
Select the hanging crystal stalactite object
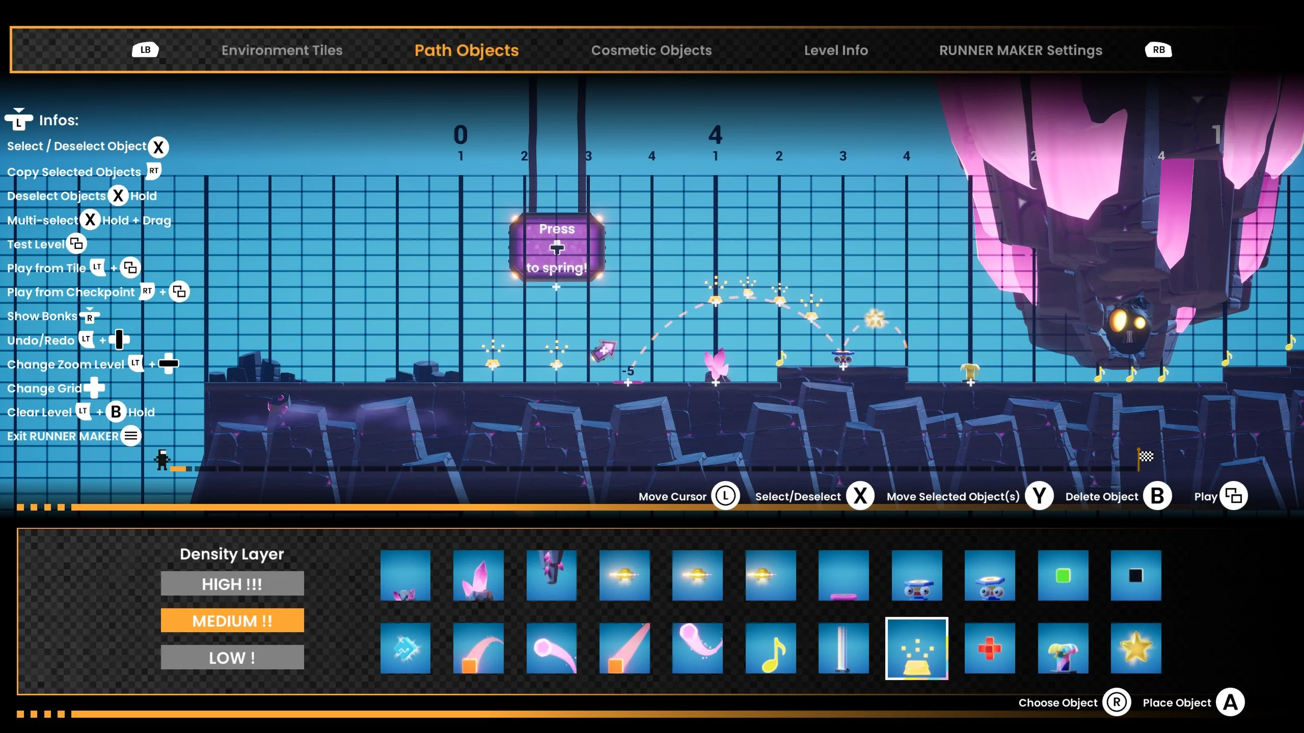point(551,575)
